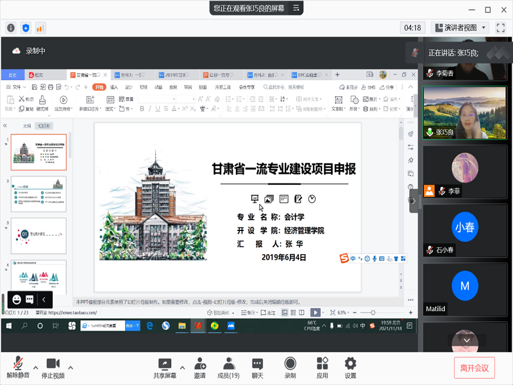Viewport: 513px width, 385px height.
Task: Open the Invite (邀请) option
Action: 200,368
